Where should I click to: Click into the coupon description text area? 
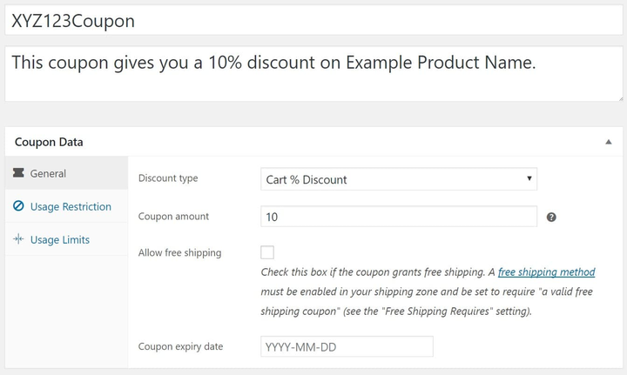coord(312,73)
